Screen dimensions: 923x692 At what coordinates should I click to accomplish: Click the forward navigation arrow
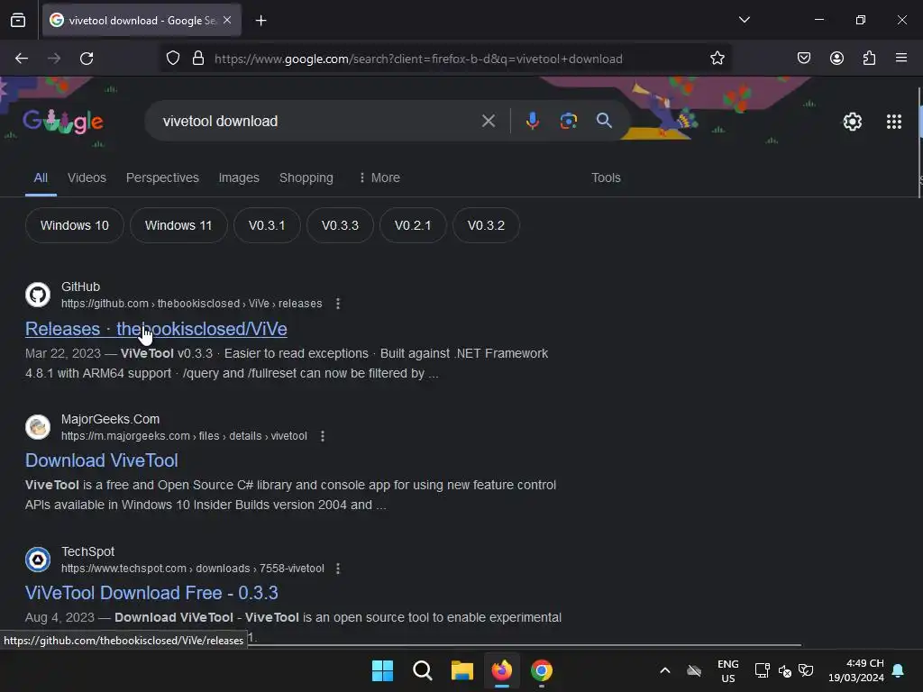click(x=54, y=59)
